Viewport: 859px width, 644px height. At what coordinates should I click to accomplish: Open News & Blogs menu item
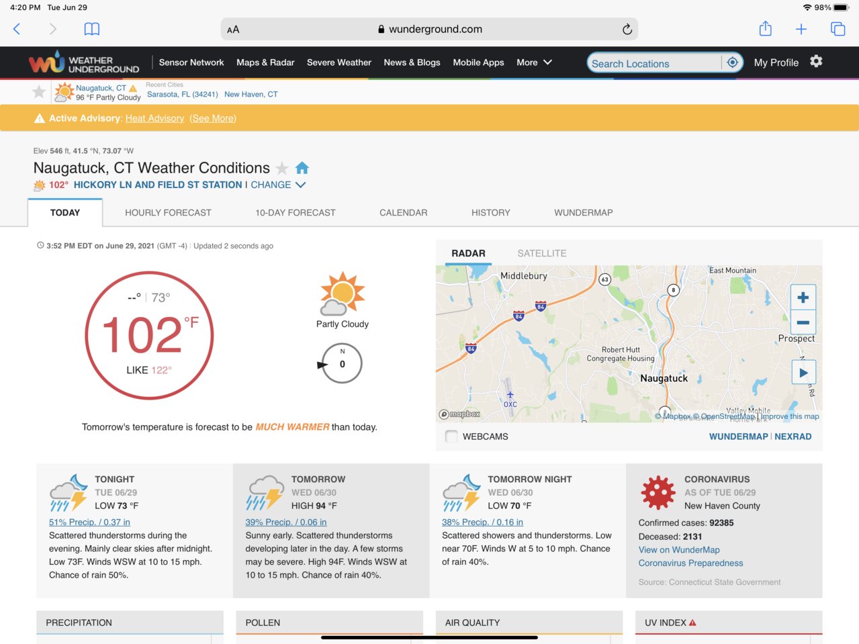[x=412, y=62]
